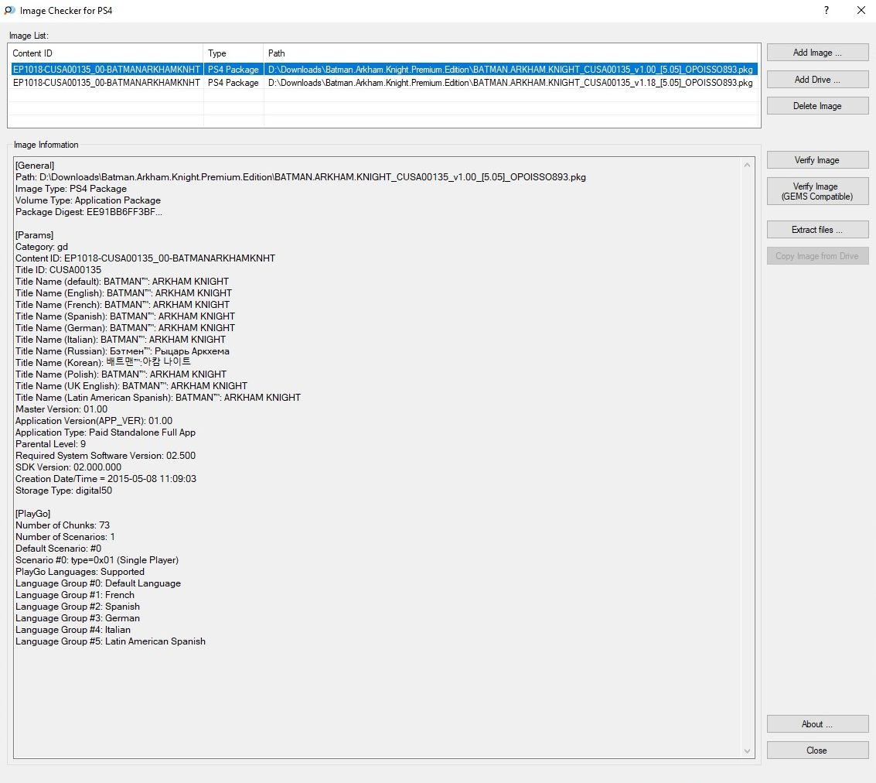Click the Add Image button
Viewport: 876px width, 783px height.
tap(817, 53)
